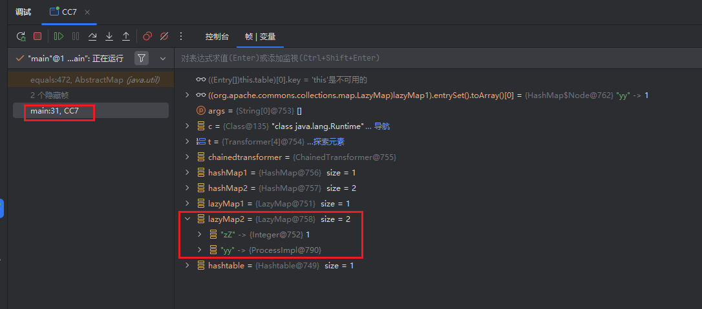Collapse the lazyMap2 variable node
Viewport: 702px width, 309px height.
[187, 219]
